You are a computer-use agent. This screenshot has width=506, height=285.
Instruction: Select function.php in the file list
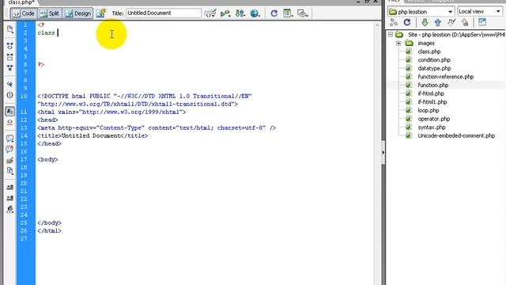tap(433, 85)
